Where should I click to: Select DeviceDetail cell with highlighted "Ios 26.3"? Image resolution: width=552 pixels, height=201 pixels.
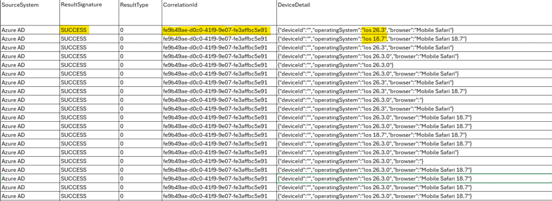[x=414, y=30]
